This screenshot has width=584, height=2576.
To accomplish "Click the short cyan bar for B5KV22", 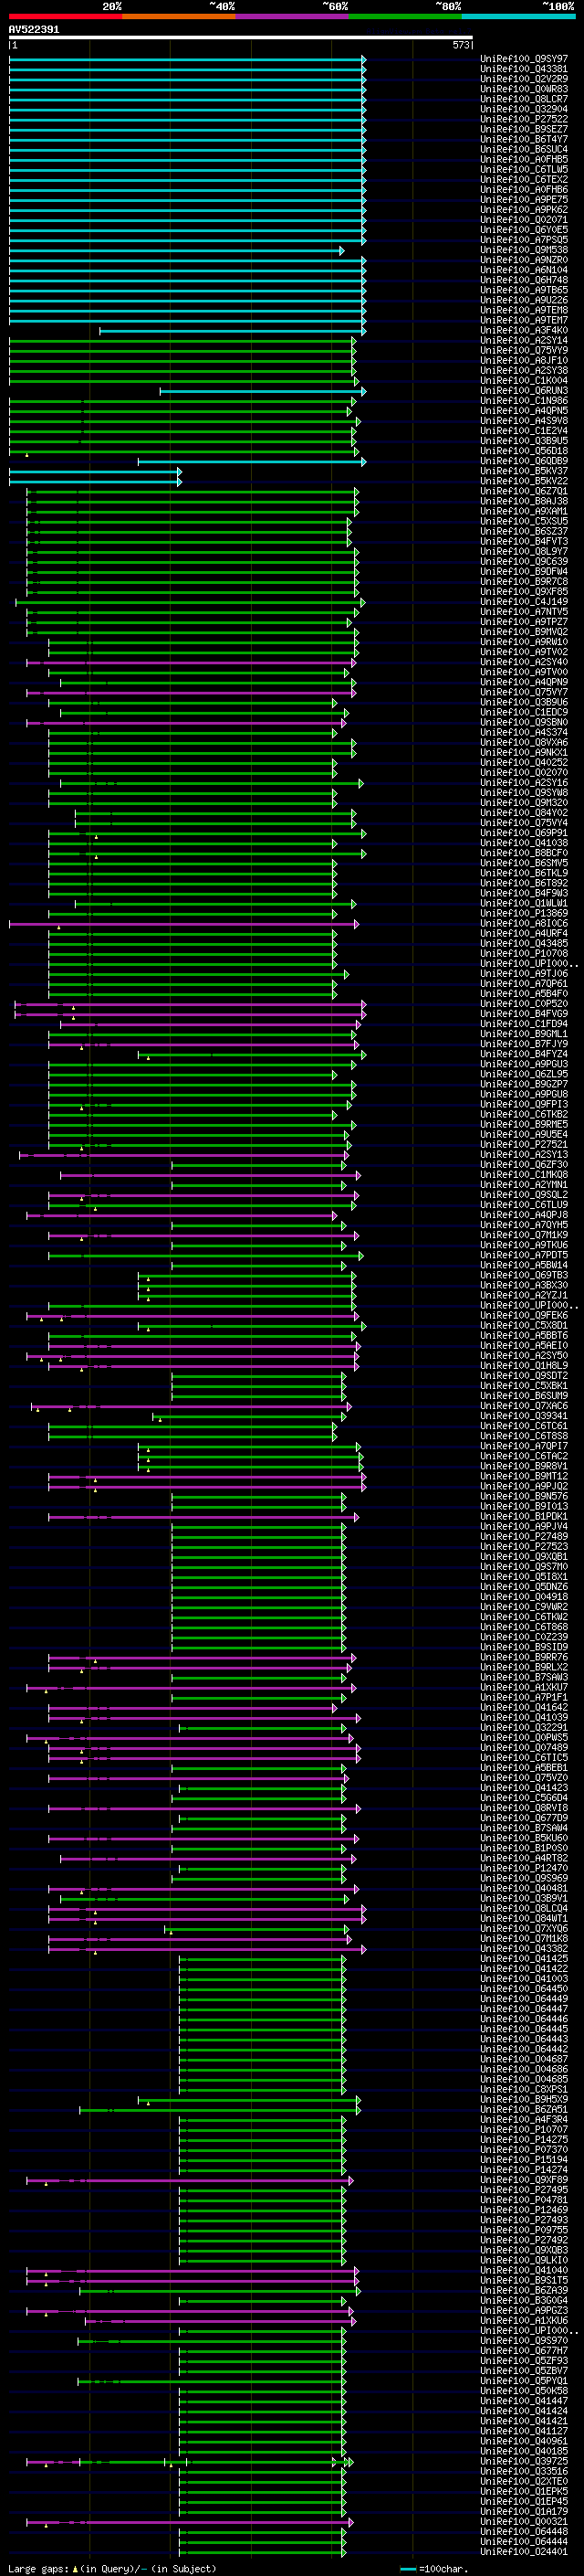I will pos(95,482).
